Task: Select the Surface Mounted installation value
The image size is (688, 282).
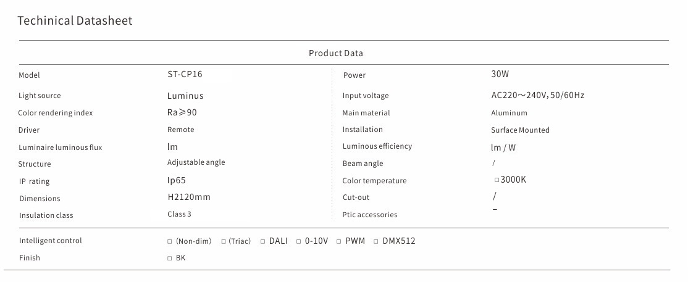Action: pos(520,130)
